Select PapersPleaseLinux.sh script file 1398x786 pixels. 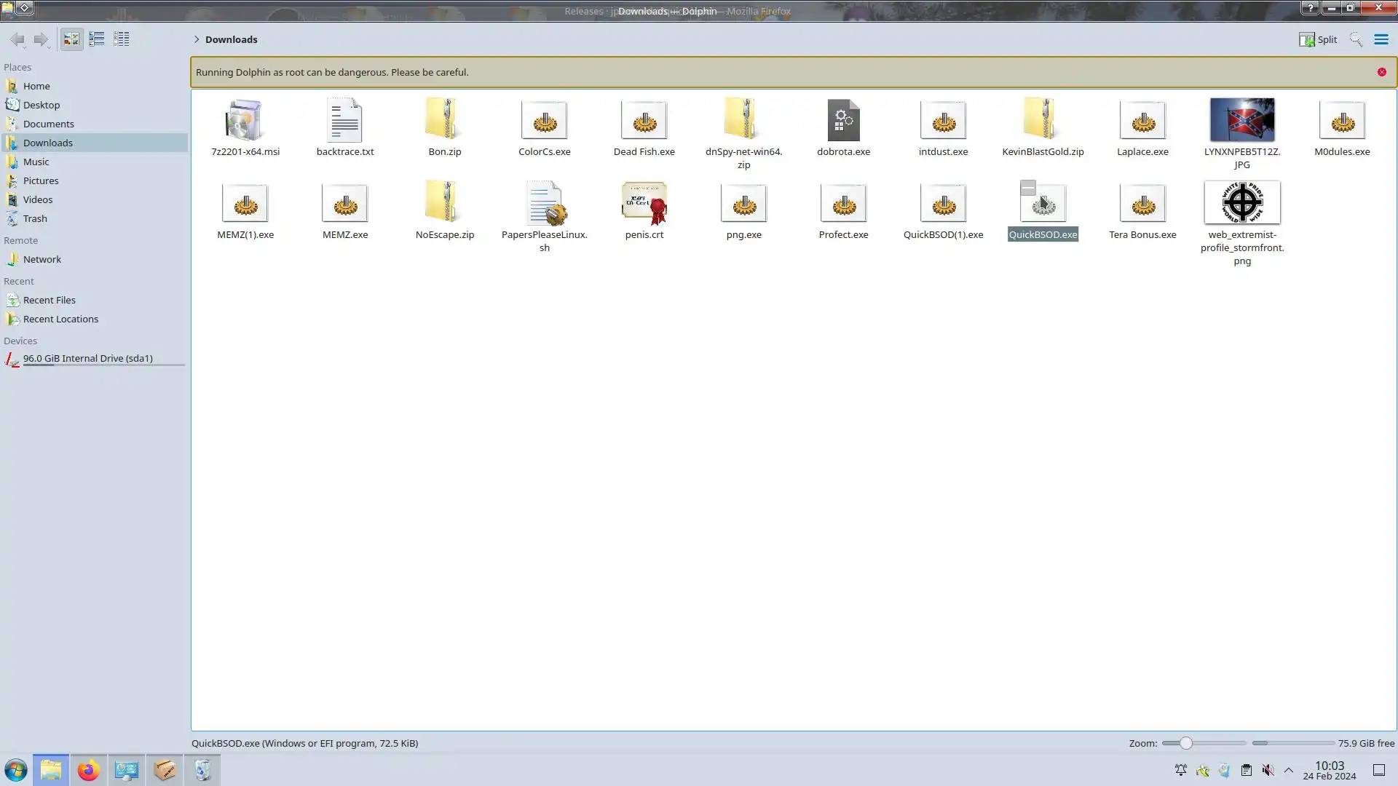point(545,204)
